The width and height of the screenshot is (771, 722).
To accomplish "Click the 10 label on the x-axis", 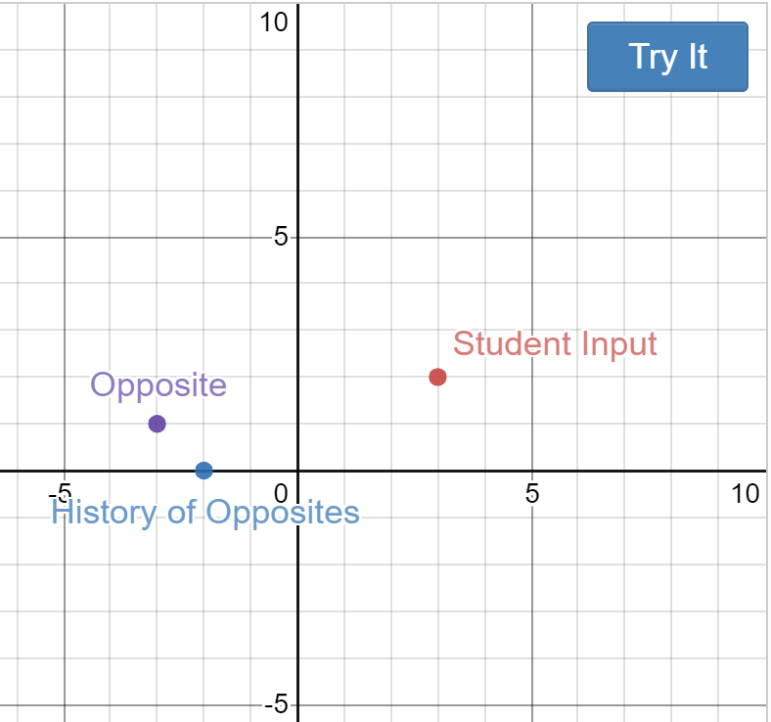I will [745, 492].
